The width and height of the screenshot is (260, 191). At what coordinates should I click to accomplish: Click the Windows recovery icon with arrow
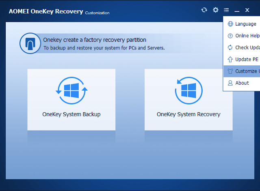pos(188,90)
